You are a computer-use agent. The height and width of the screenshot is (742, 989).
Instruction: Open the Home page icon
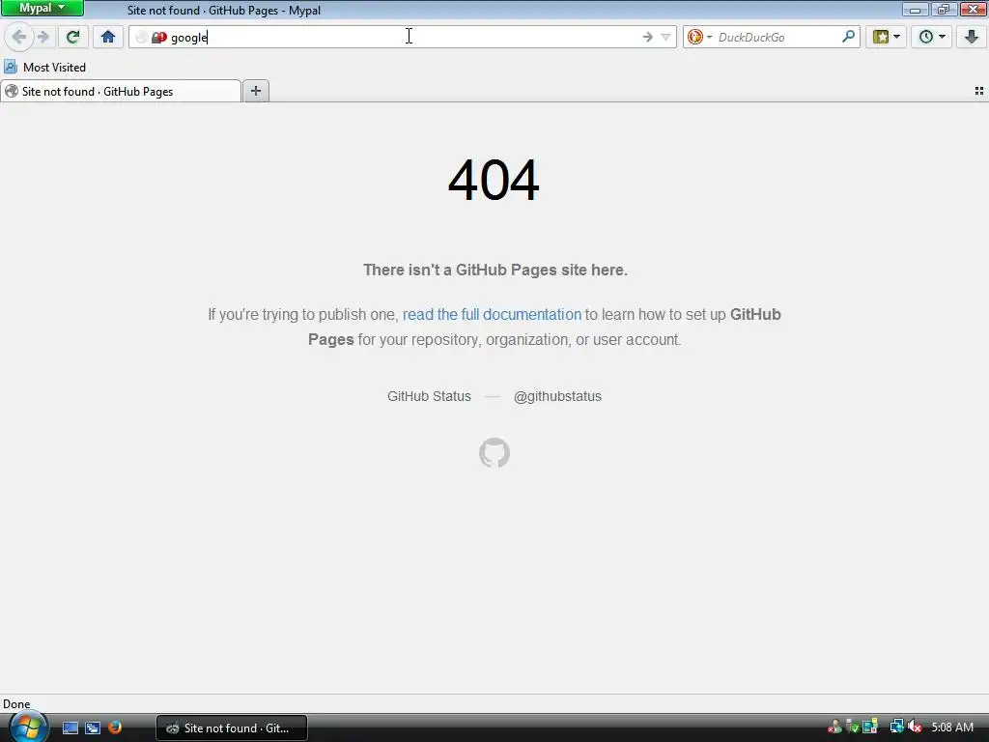point(108,37)
